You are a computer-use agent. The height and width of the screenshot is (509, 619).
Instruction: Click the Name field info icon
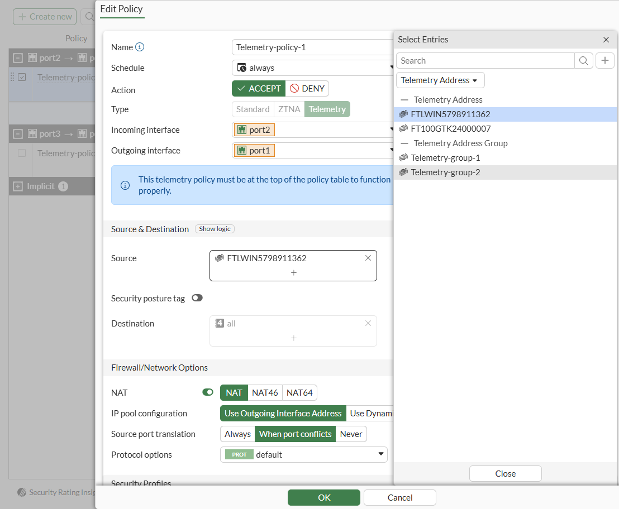(x=140, y=47)
